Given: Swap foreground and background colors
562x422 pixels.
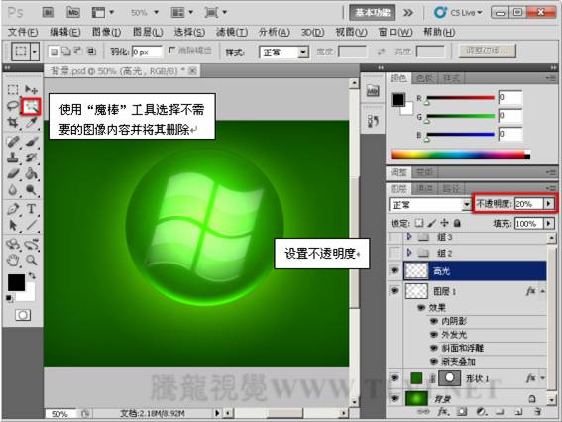Looking at the screenshot, I should 32,275.
